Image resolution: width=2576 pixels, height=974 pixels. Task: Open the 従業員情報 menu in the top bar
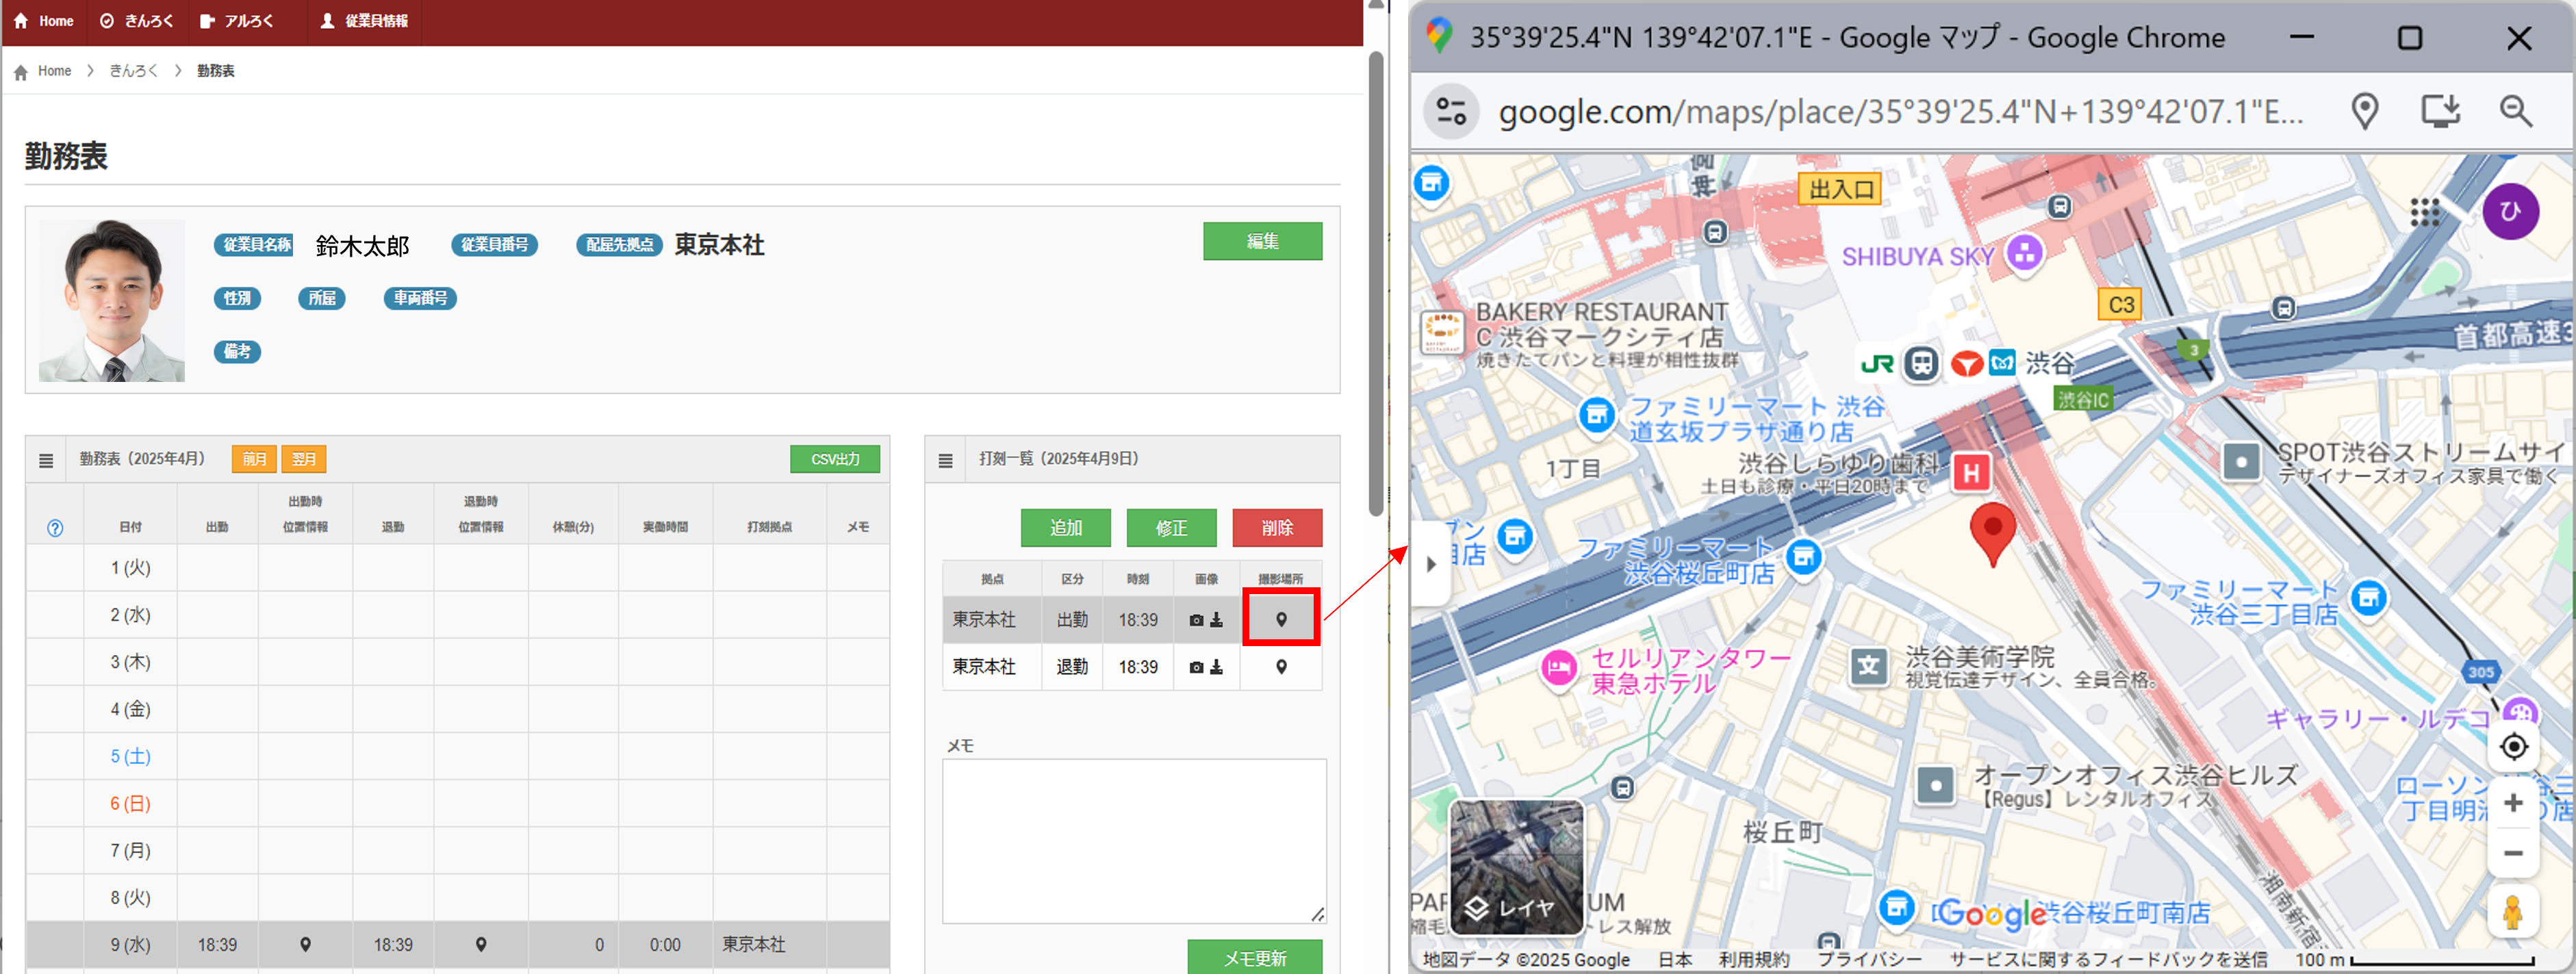tap(365, 21)
